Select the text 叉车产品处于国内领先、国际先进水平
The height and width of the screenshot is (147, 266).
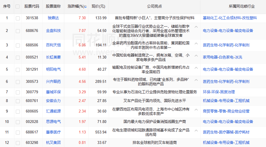pos(155,101)
